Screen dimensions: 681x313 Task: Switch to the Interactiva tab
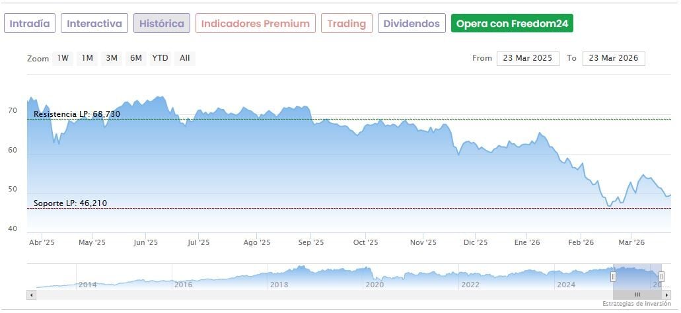[94, 24]
